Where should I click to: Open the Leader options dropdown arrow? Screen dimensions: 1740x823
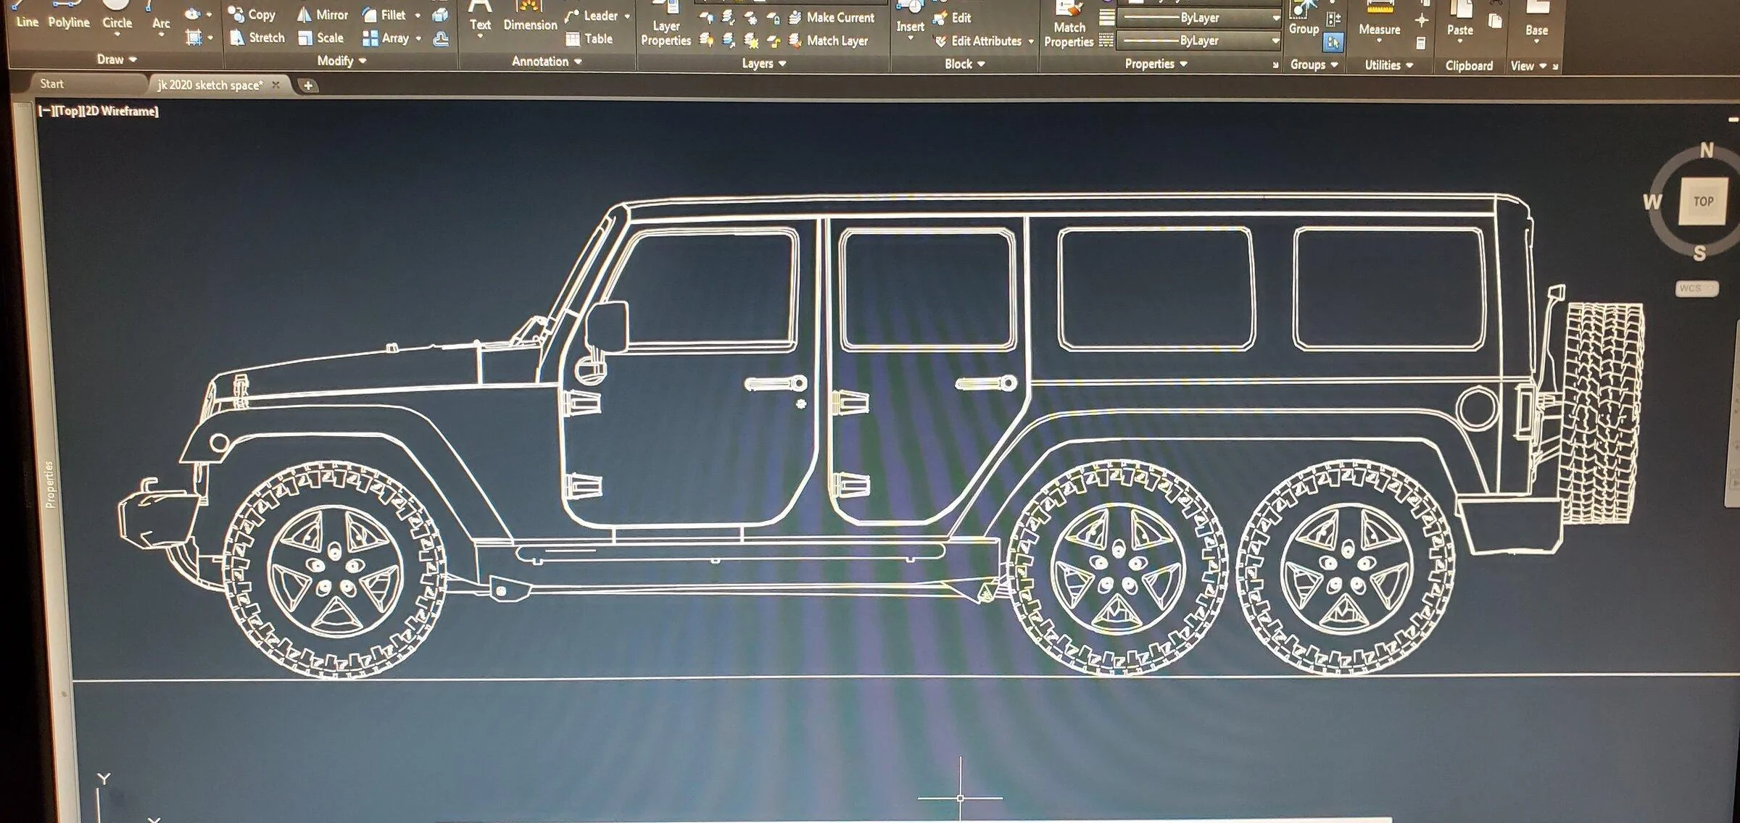coord(627,17)
